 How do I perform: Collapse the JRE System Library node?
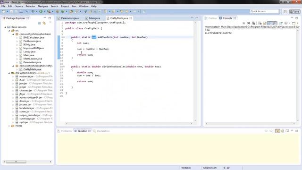coord(9,73)
